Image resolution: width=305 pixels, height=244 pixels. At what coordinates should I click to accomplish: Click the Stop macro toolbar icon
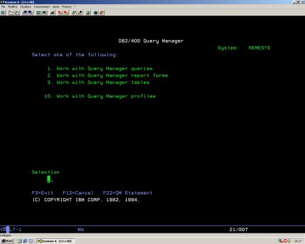(66, 13)
